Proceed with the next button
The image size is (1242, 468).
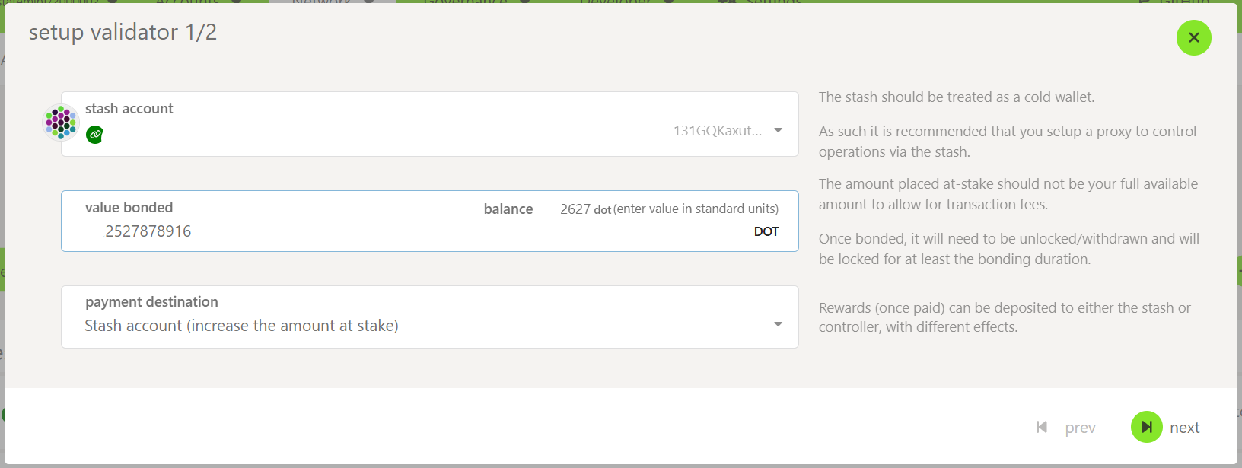[x=1186, y=427]
